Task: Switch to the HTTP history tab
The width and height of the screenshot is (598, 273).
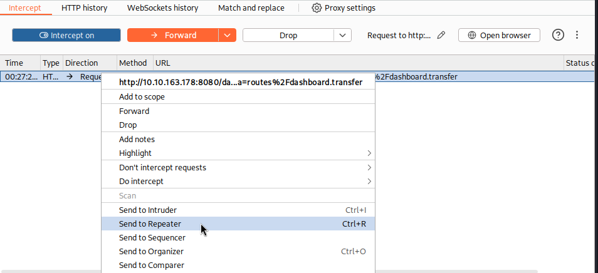Action: click(x=84, y=8)
